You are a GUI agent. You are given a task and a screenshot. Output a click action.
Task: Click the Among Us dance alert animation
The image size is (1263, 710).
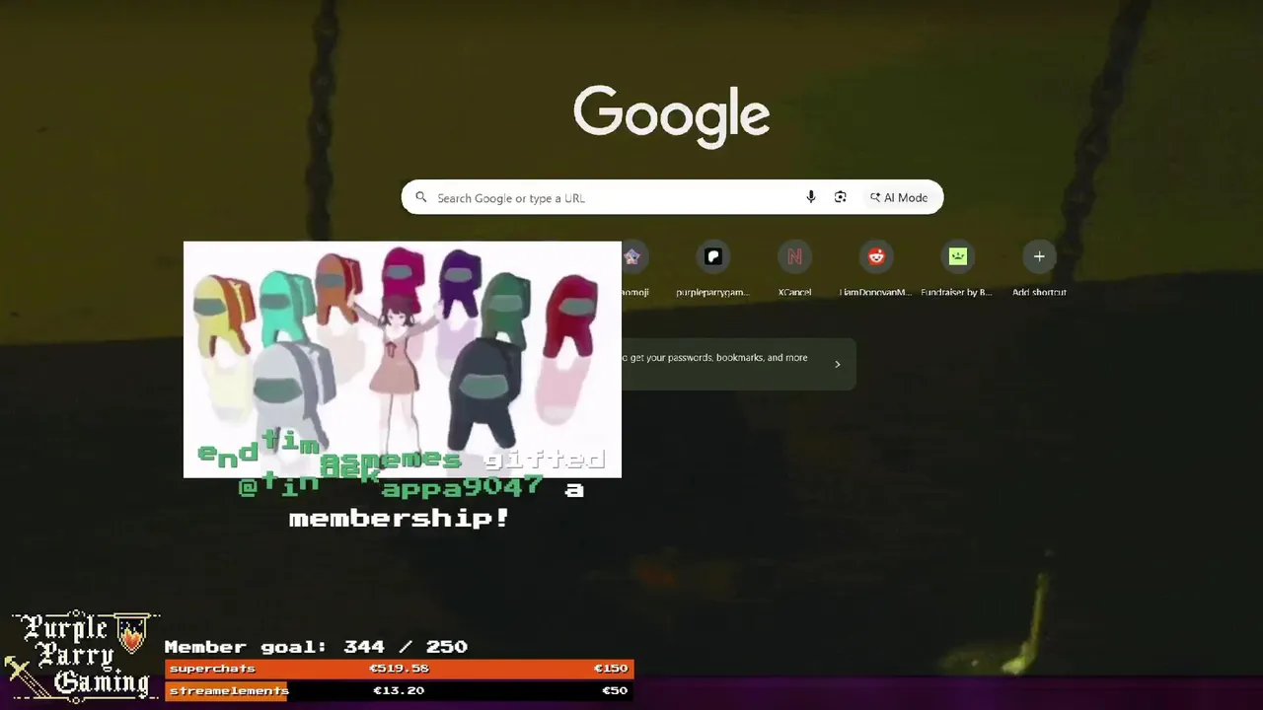(403, 359)
